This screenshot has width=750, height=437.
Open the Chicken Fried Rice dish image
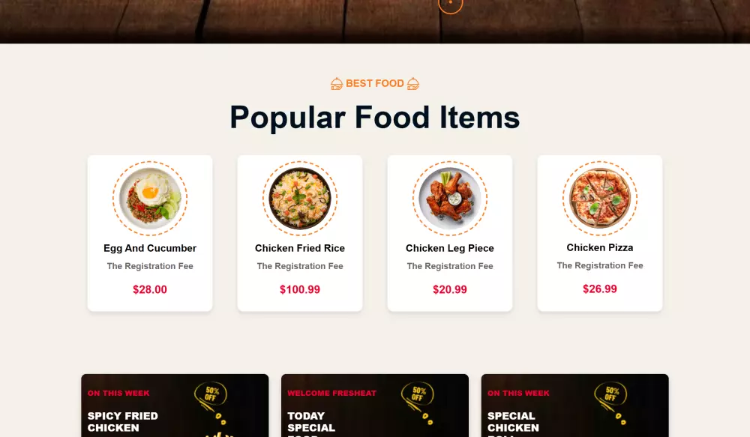pyautogui.click(x=300, y=199)
